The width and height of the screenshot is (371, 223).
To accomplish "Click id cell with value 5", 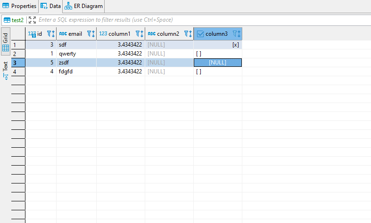I will click(41, 63).
